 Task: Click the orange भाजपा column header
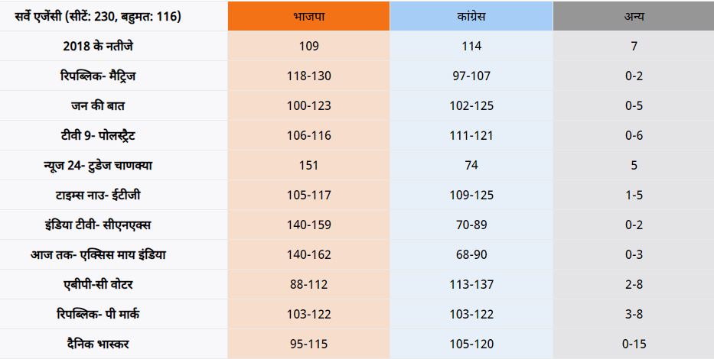point(308,16)
